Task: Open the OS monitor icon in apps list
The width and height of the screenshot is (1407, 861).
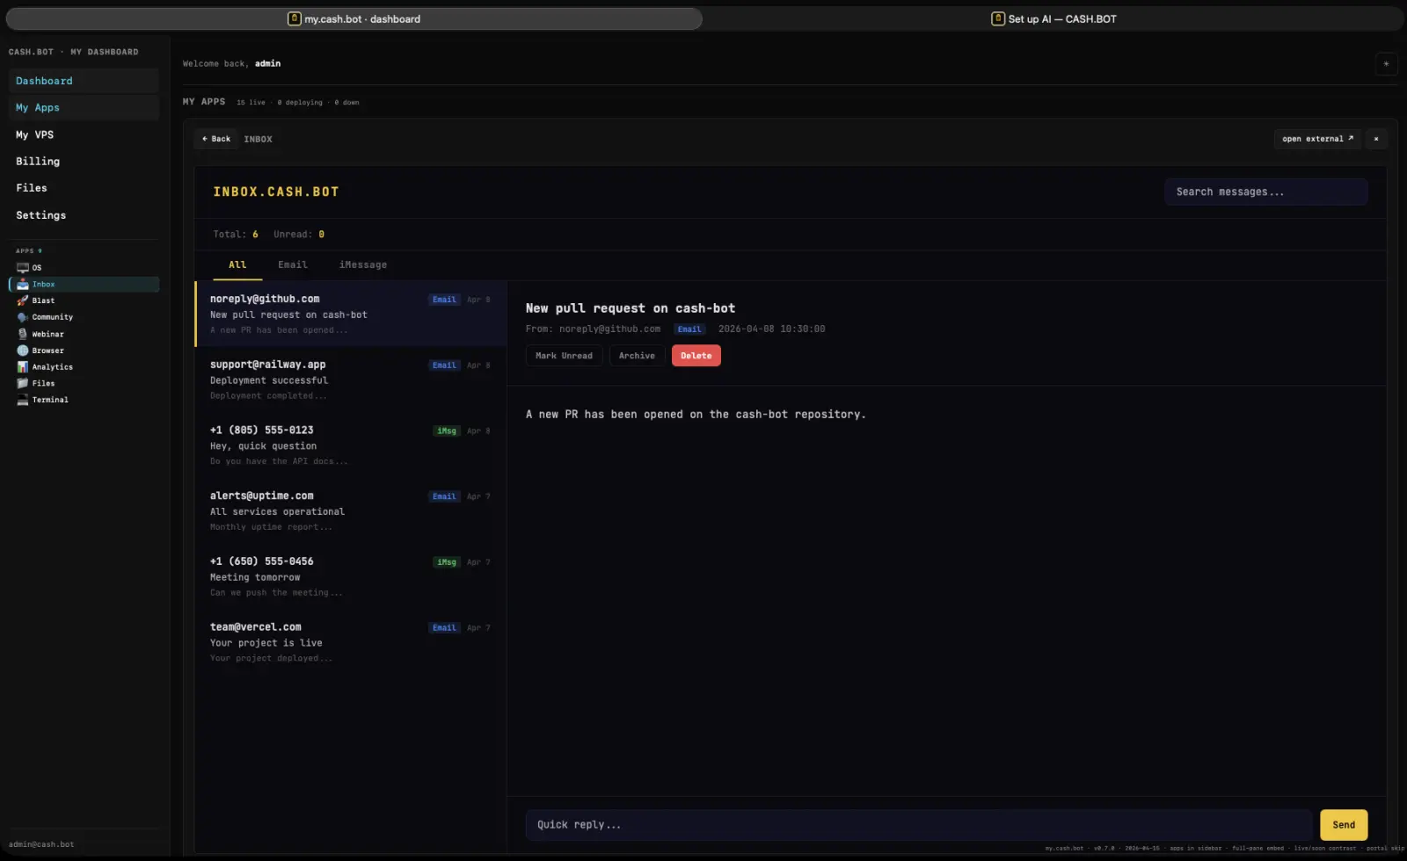Action: [23, 268]
